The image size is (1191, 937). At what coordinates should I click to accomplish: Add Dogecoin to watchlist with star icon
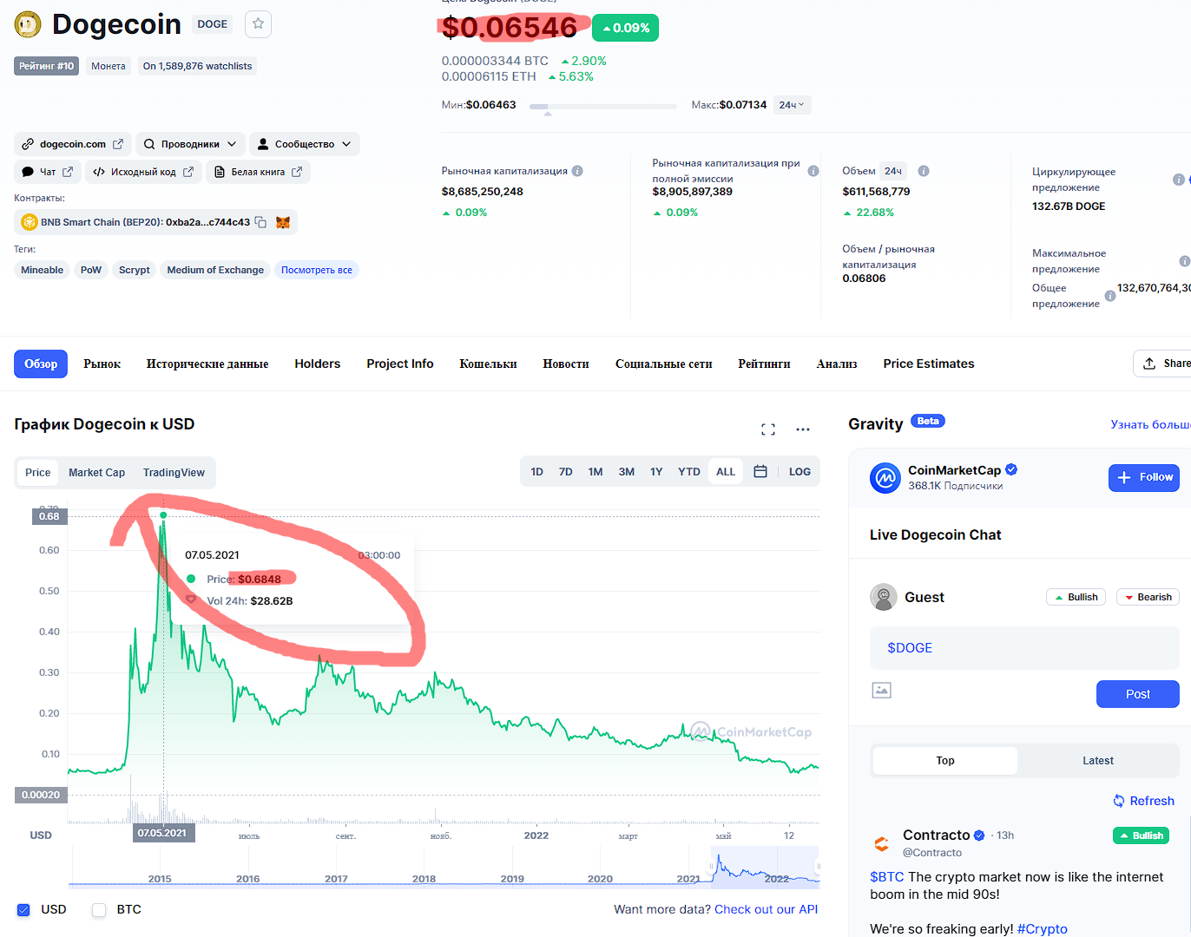[x=258, y=24]
